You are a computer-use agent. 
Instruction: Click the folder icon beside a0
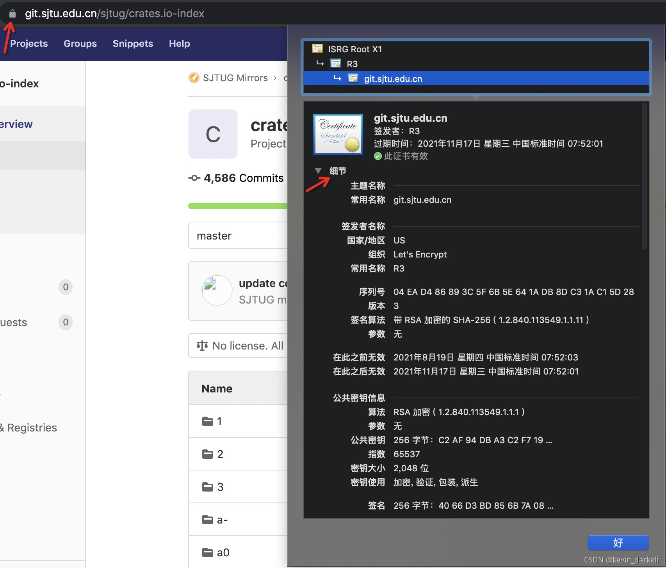tap(208, 552)
